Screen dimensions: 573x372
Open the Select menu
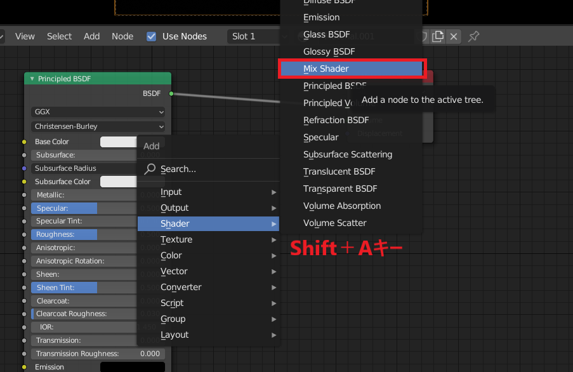pyautogui.click(x=59, y=36)
